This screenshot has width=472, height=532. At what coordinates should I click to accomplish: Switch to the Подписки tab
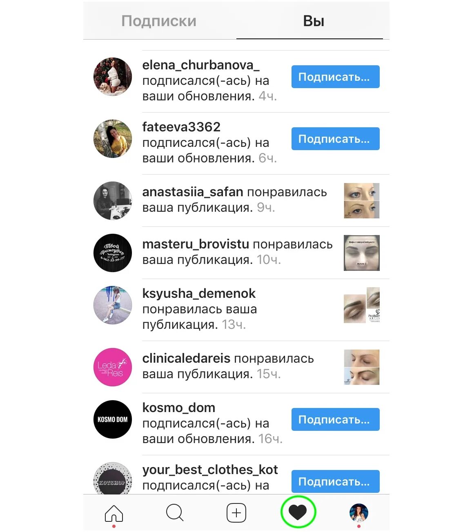coord(159,21)
